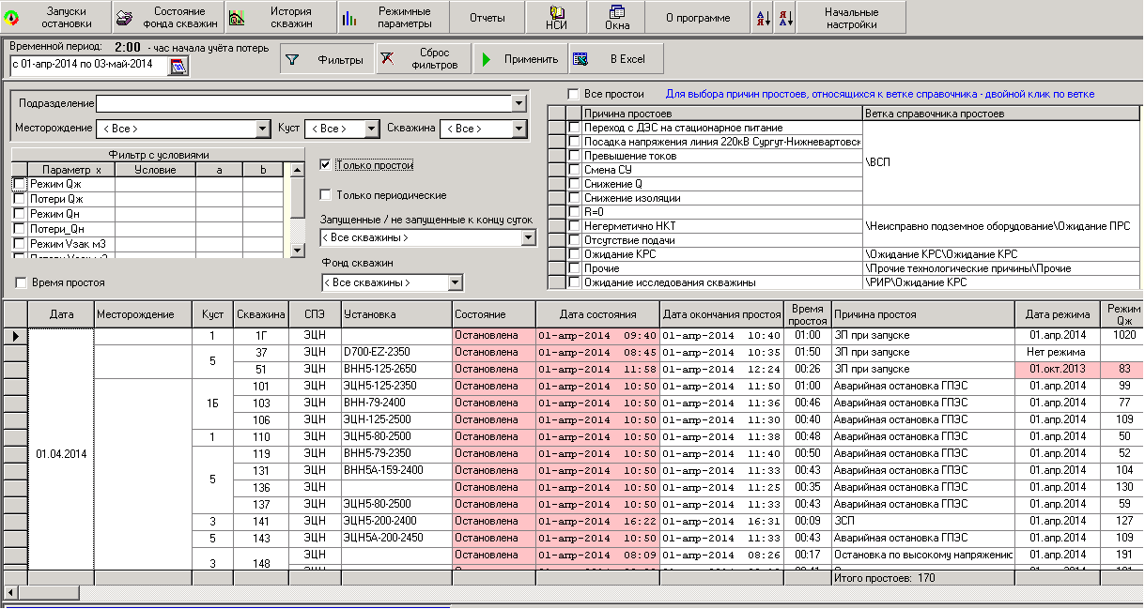Check Негерметично НКТ downtime reason

(574, 226)
